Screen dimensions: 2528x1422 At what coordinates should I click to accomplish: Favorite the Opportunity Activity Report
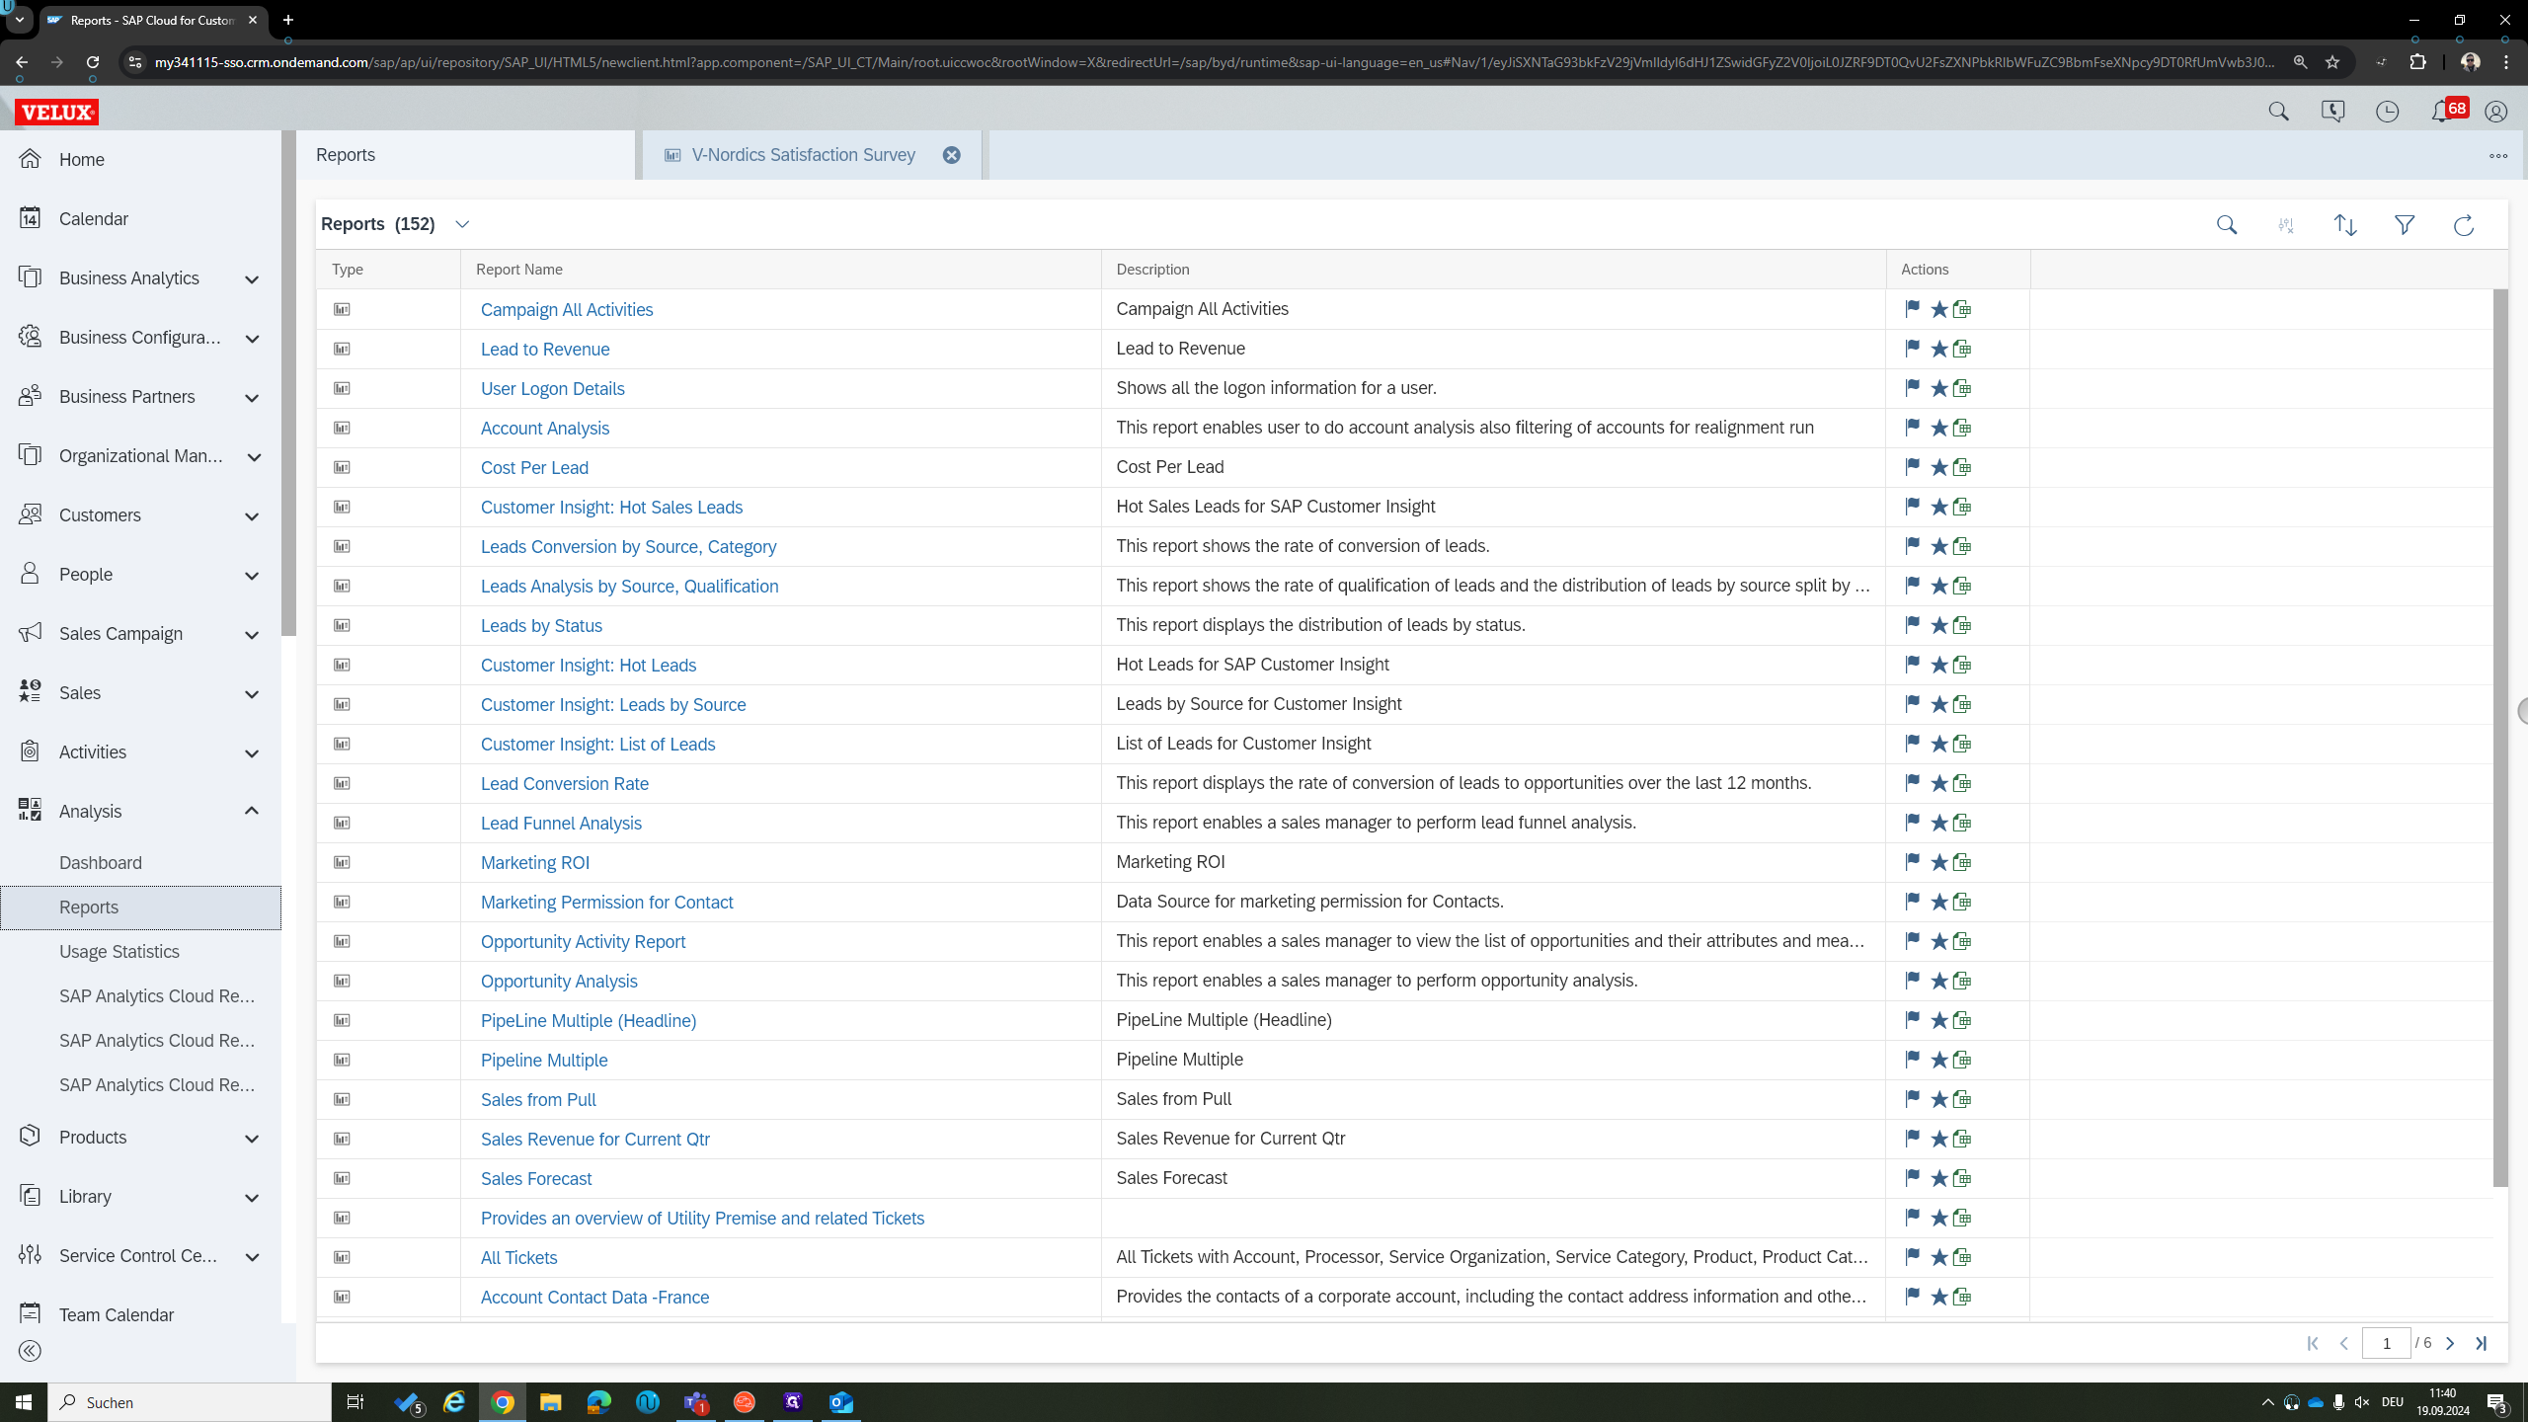coord(1938,941)
